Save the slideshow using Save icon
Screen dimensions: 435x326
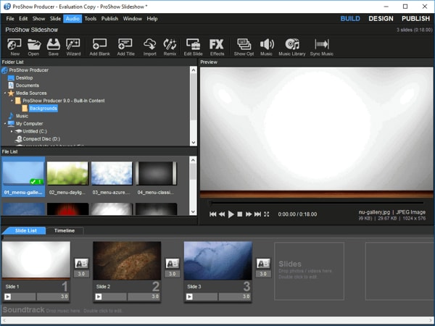(x=53, y=47)
